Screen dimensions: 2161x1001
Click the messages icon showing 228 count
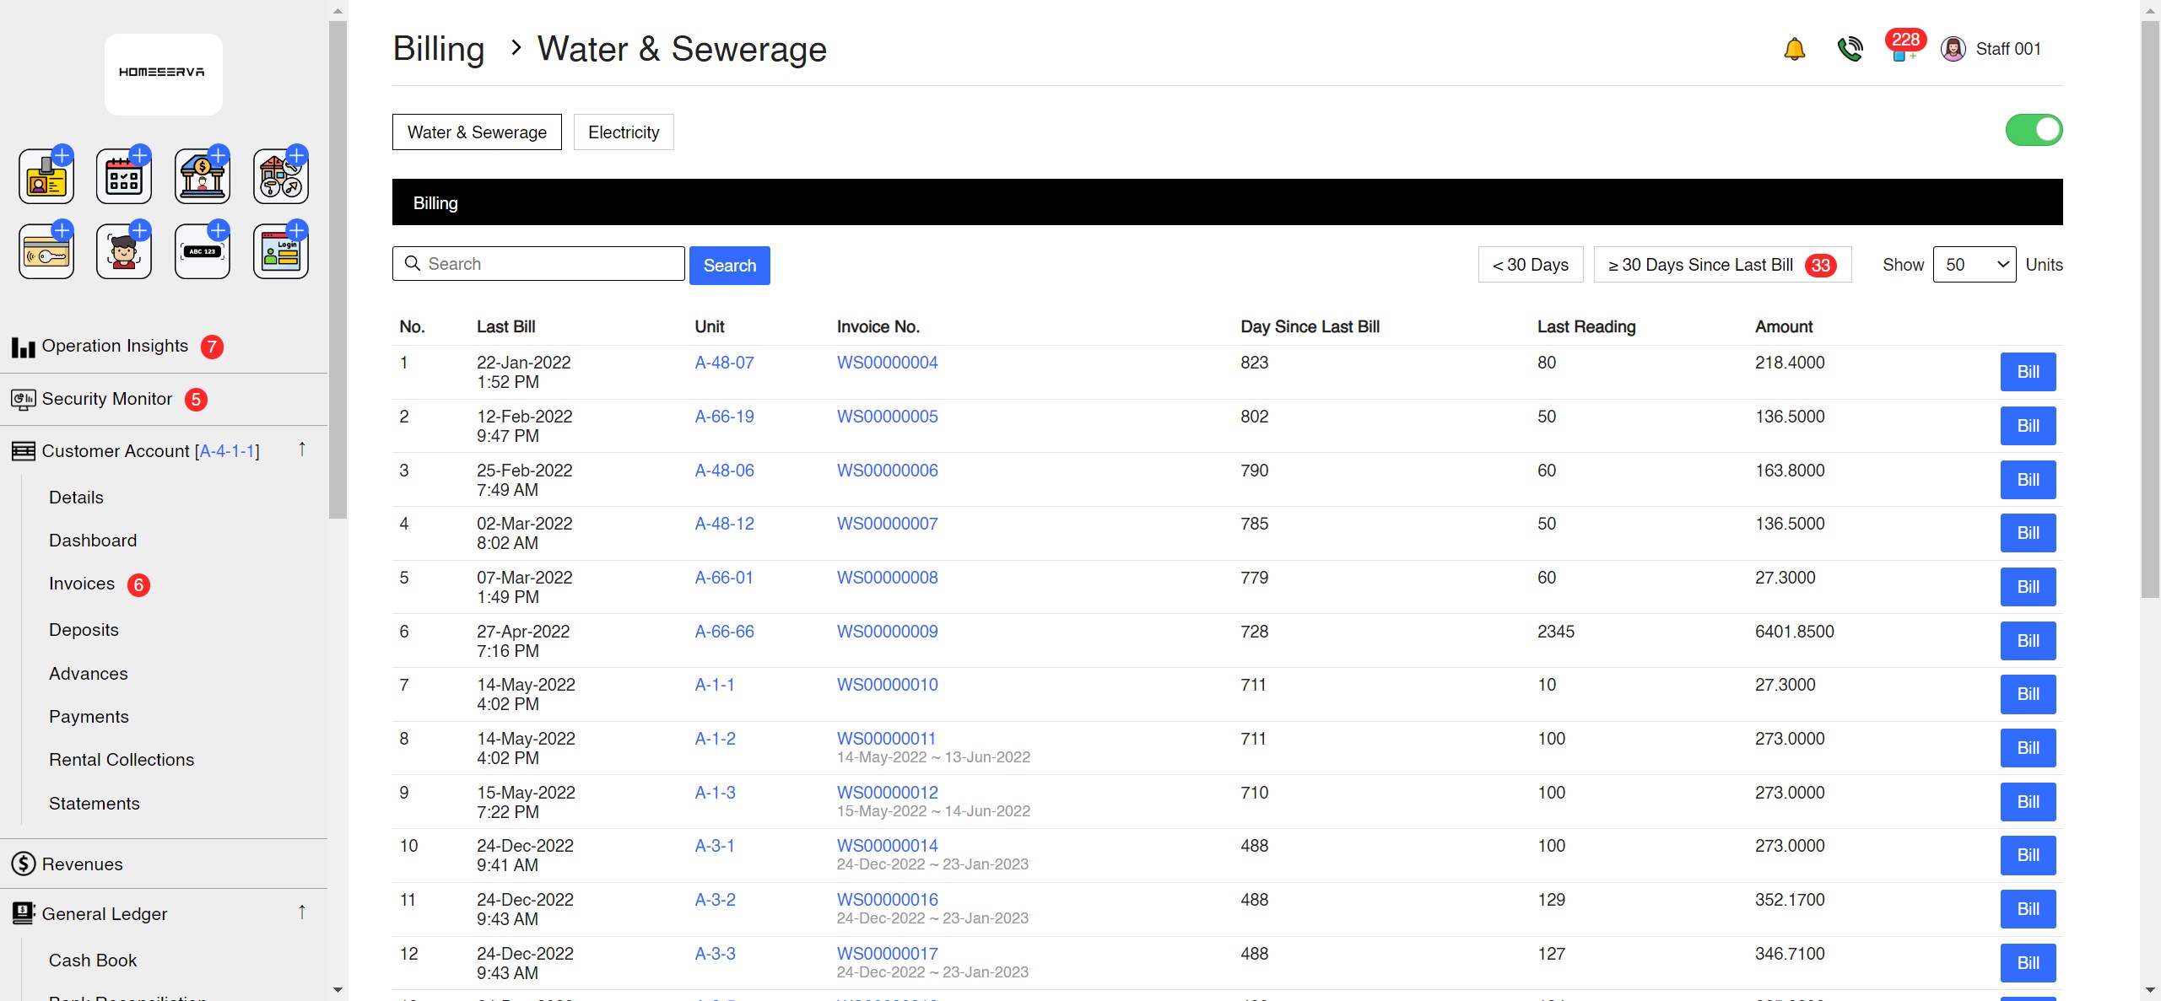point(1904,48)
